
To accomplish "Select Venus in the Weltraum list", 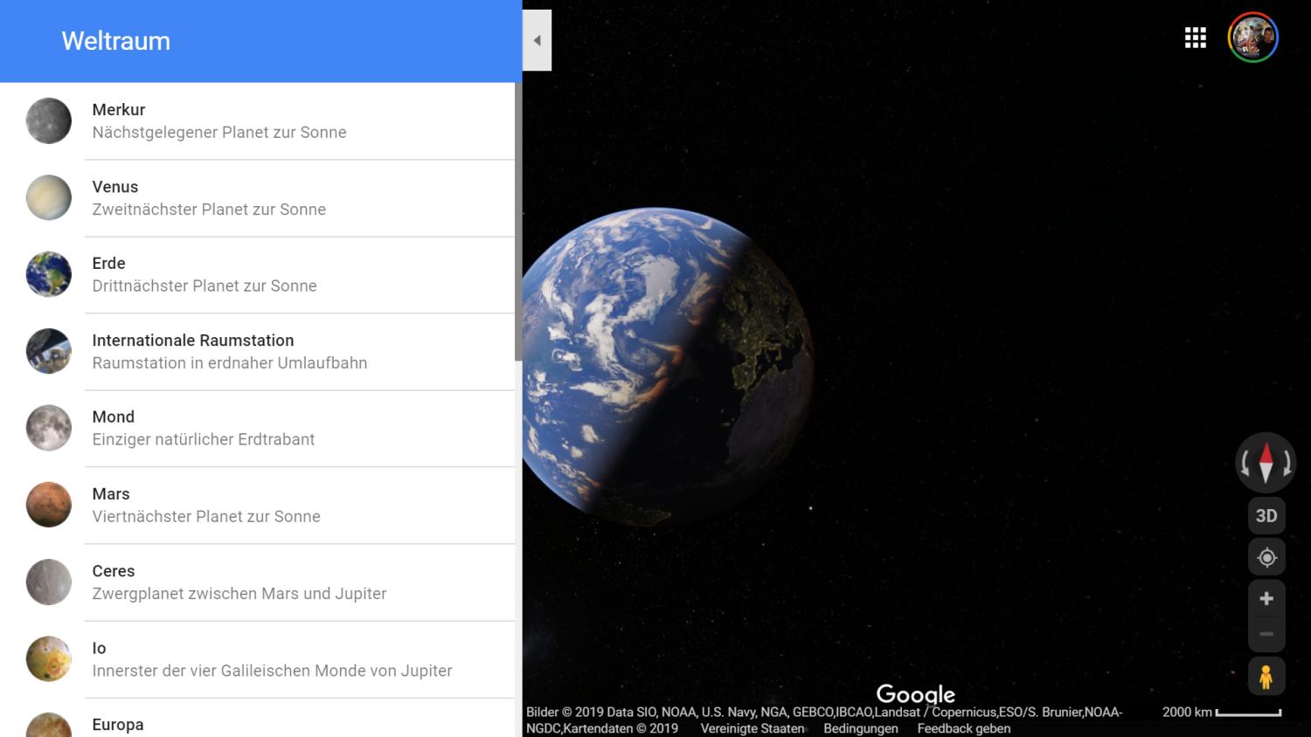I will 257,198.
